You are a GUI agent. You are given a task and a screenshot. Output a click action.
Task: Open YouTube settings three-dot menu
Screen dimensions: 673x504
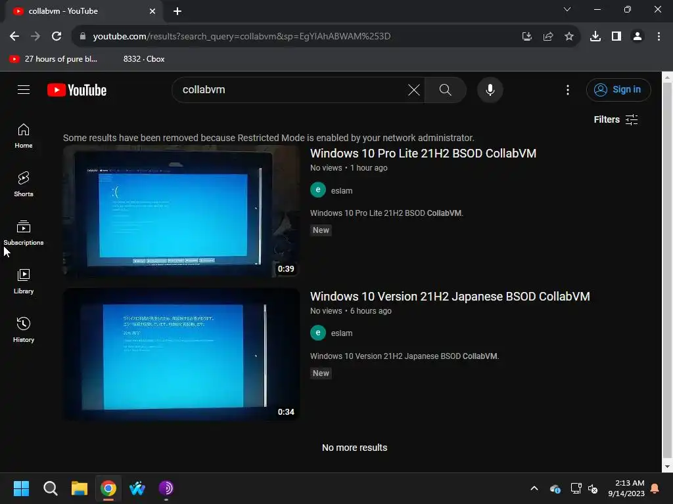[567, 90]
